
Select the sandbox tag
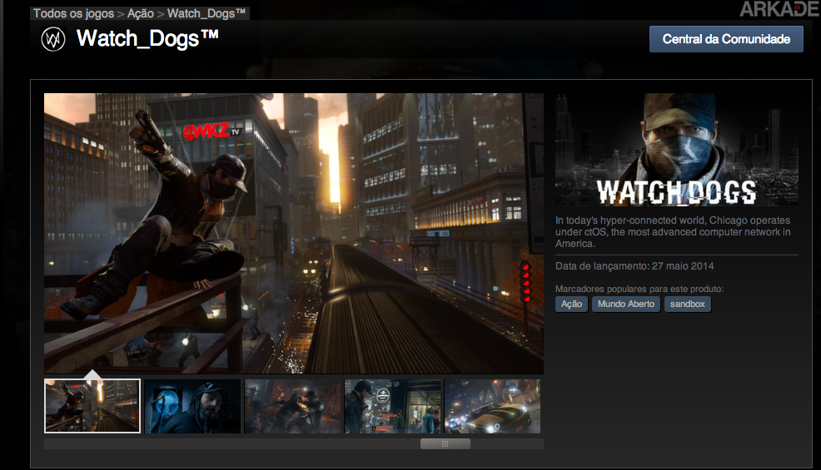tap(688, 304)
